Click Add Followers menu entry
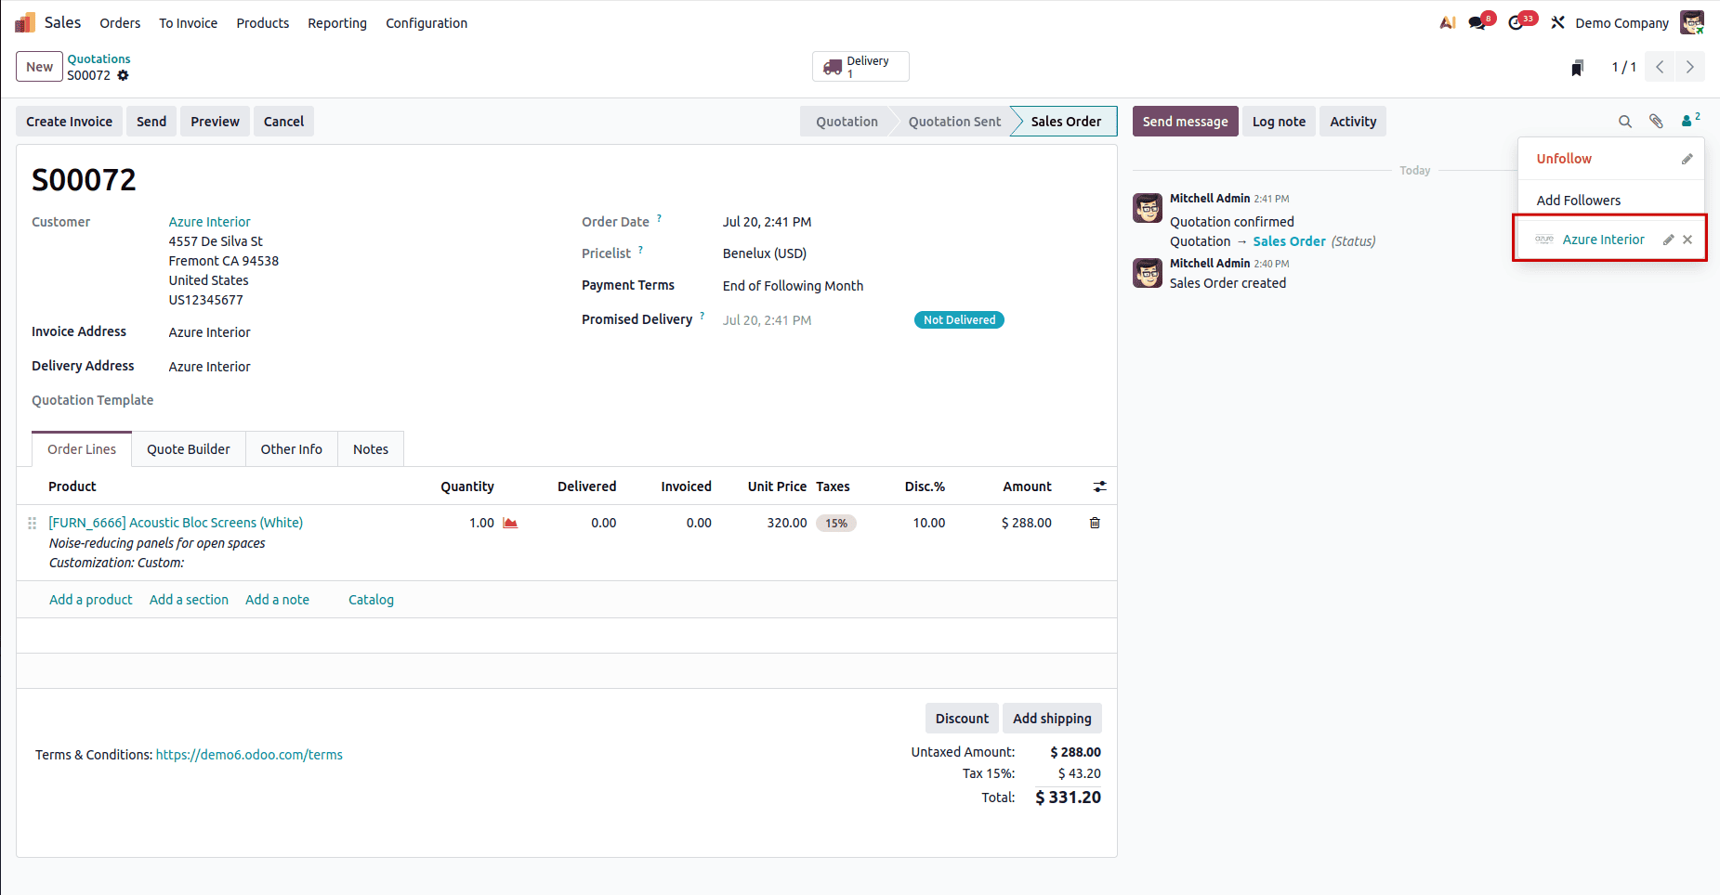1720x895 pixels. click(x=1578, y=201)
